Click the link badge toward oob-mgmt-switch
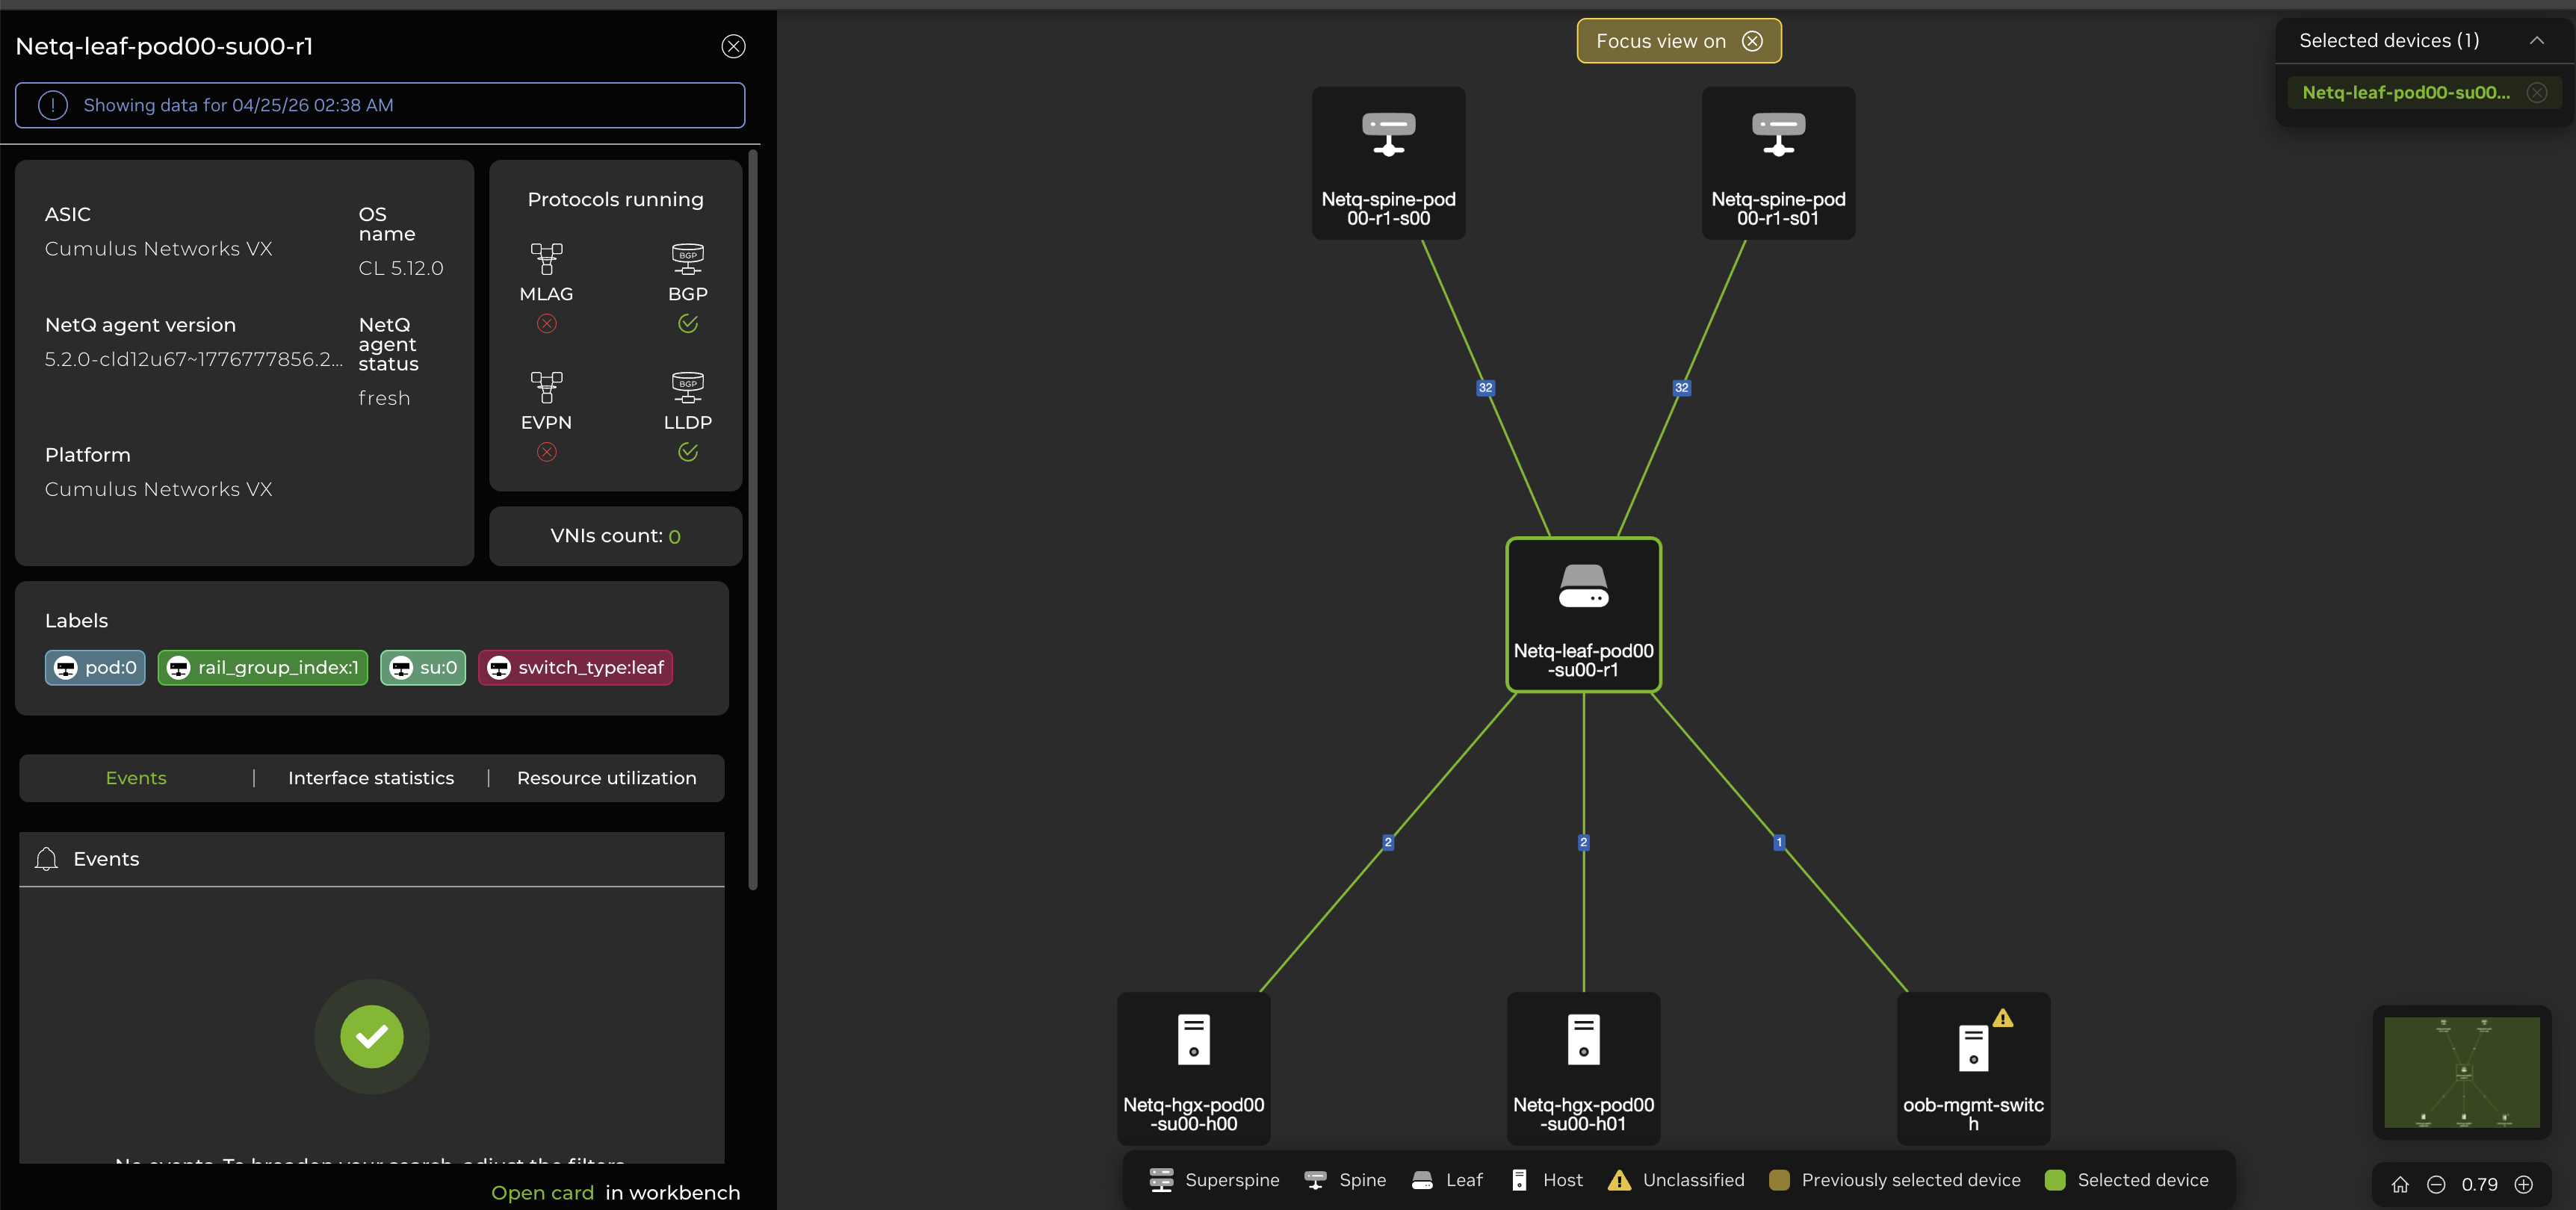Screen dimensions: 2576x1210 (1778, 842)
